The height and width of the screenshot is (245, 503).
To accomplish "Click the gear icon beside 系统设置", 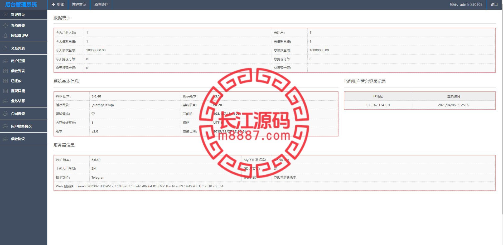I will 6,26.
